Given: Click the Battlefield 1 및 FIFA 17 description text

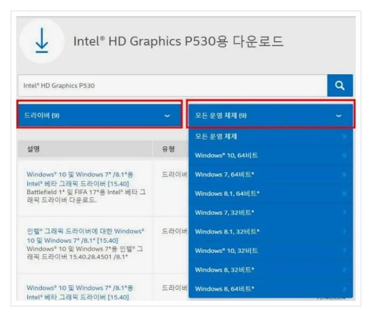Looking at the screenshot, I should click(x=86, y=196).
